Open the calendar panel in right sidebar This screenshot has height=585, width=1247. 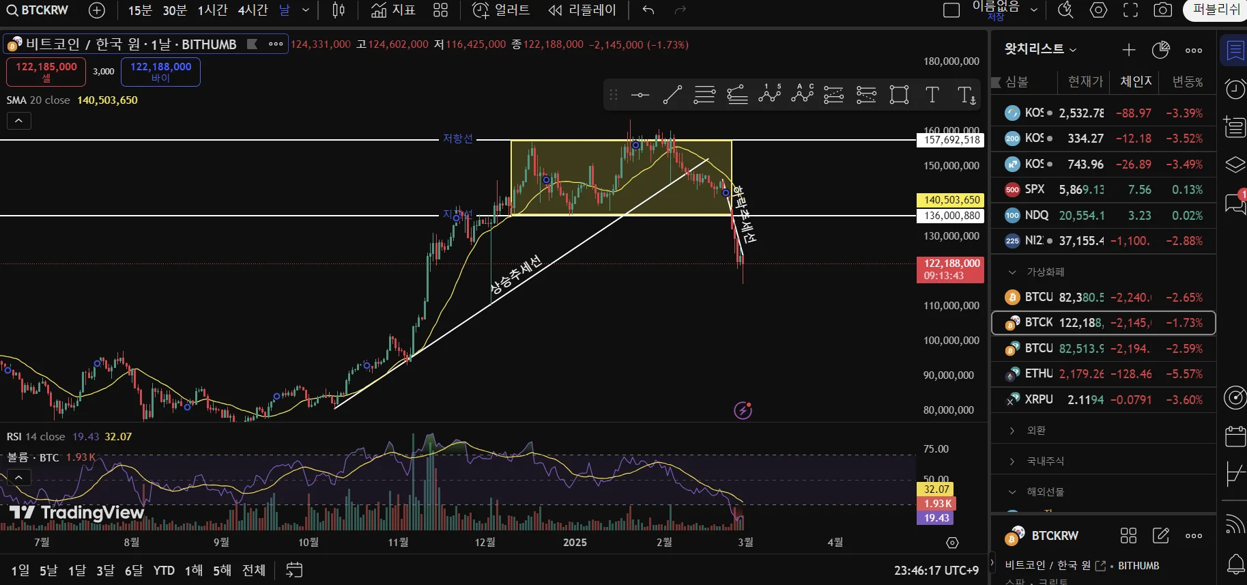1235,436
